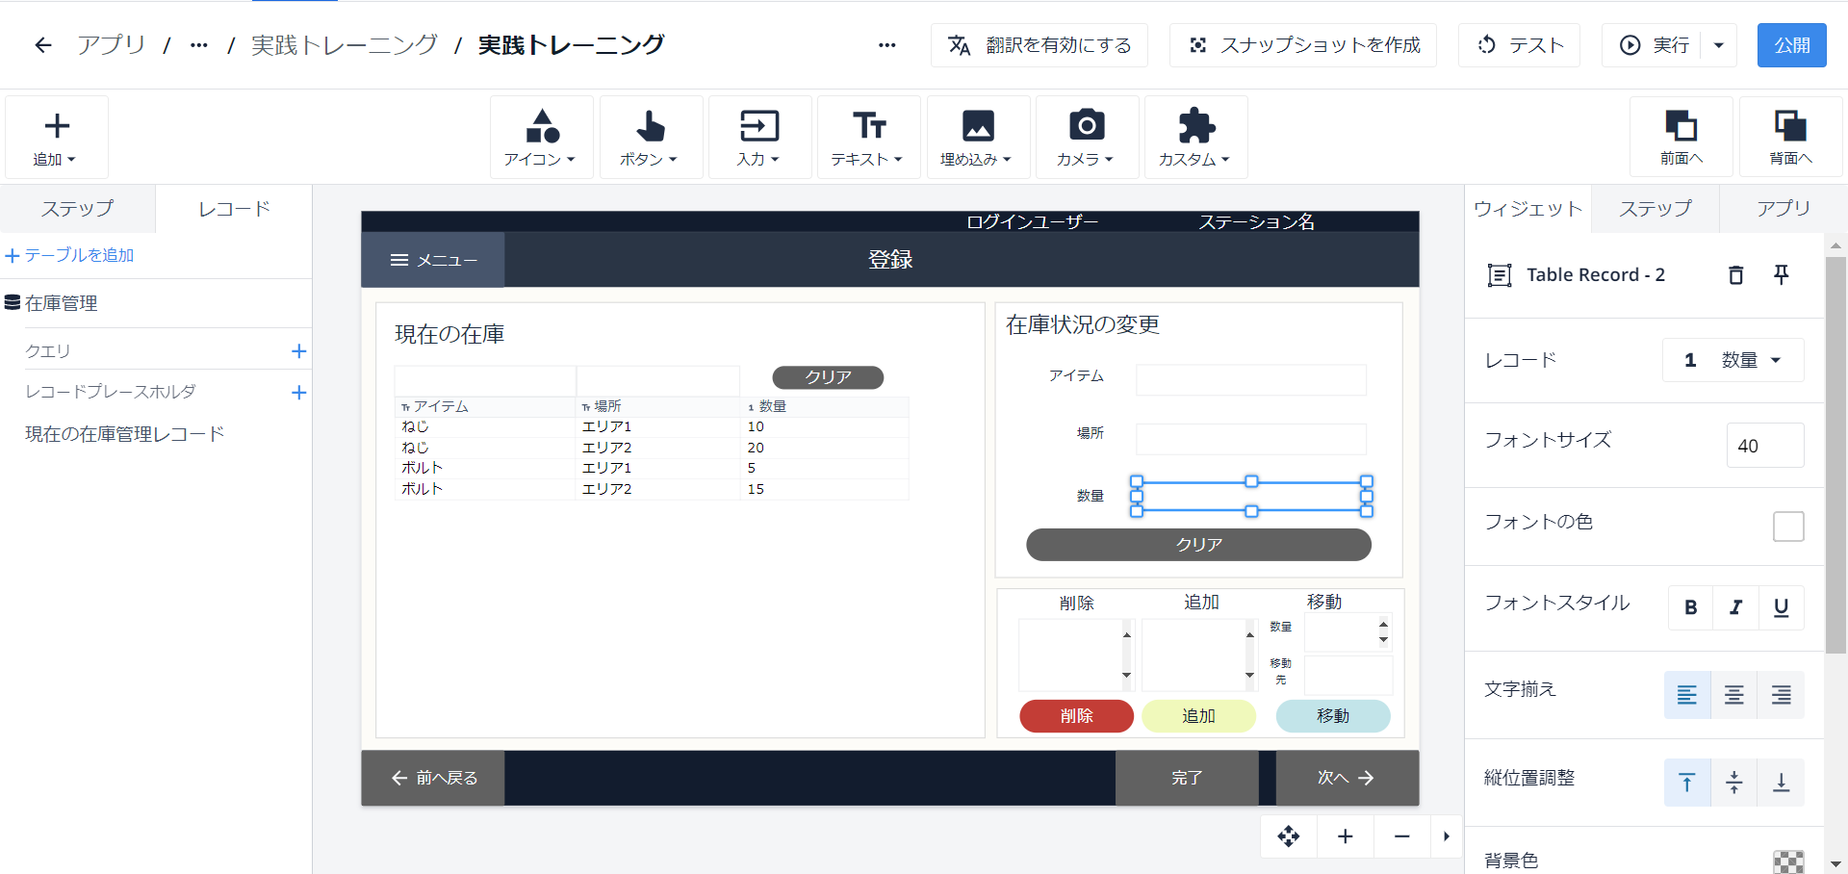Click the 場所 input field in 在庫状況の変更
Screen dimensions: 1848x874
point(1251,439)
